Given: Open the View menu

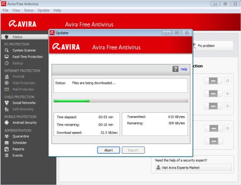Looking at the screenshot, I should [16, 10].
